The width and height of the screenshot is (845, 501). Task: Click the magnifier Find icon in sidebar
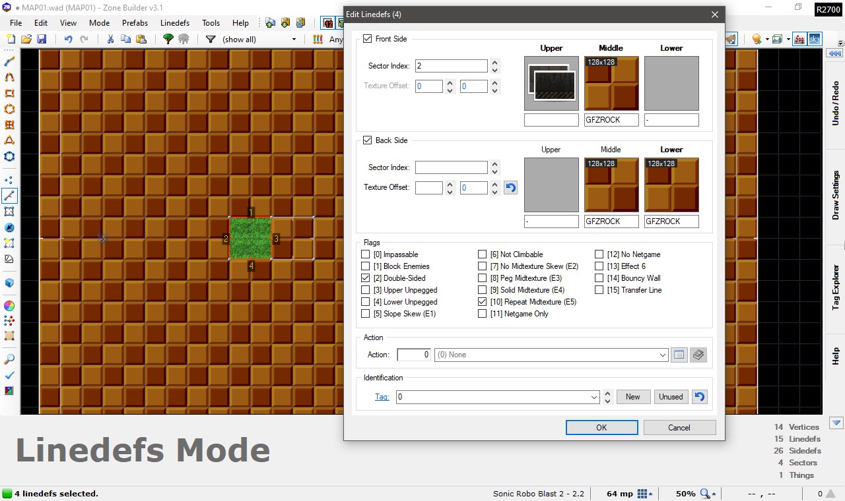click(9, 359)
